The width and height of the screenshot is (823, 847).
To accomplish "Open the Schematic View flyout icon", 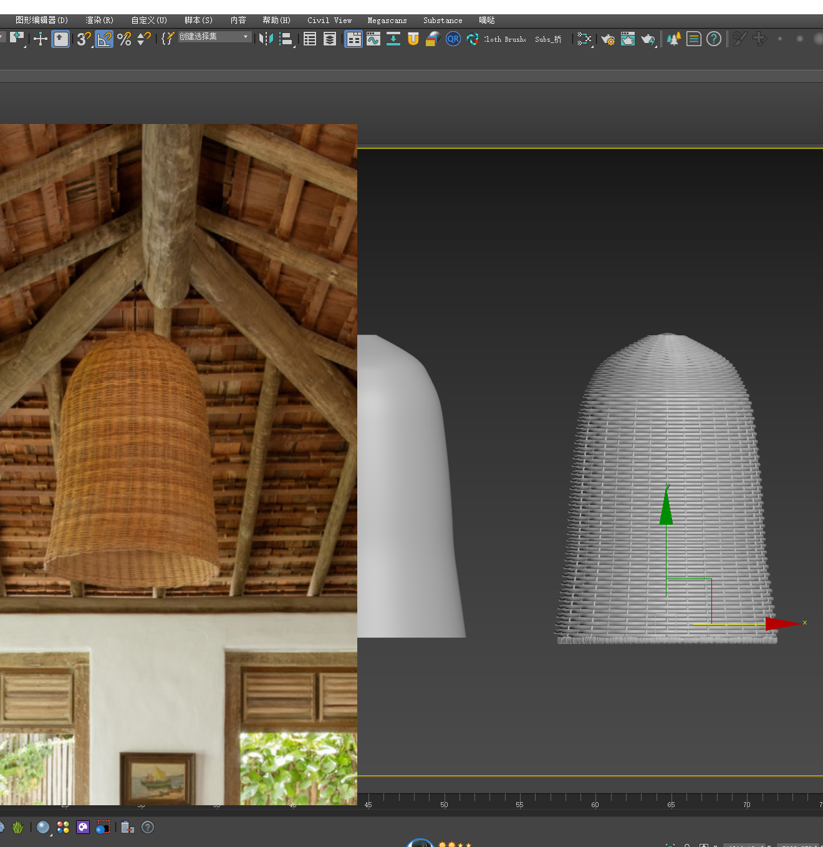I will tap(584, 39).
